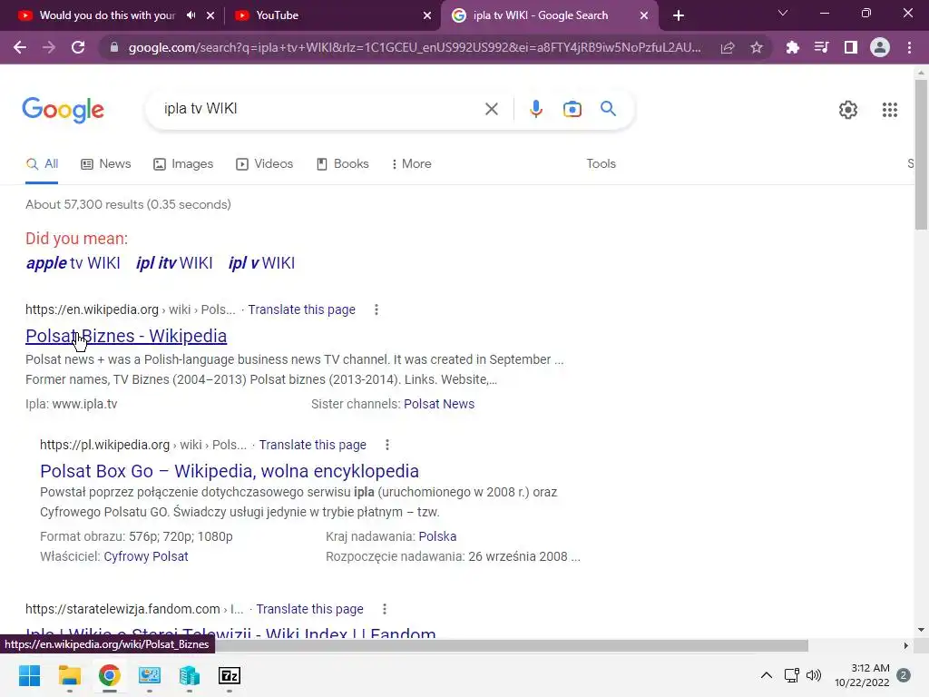929x697 pixels.
Task: Open taskbar volume control
Action: pyautogui.click(x=814, y=675)
